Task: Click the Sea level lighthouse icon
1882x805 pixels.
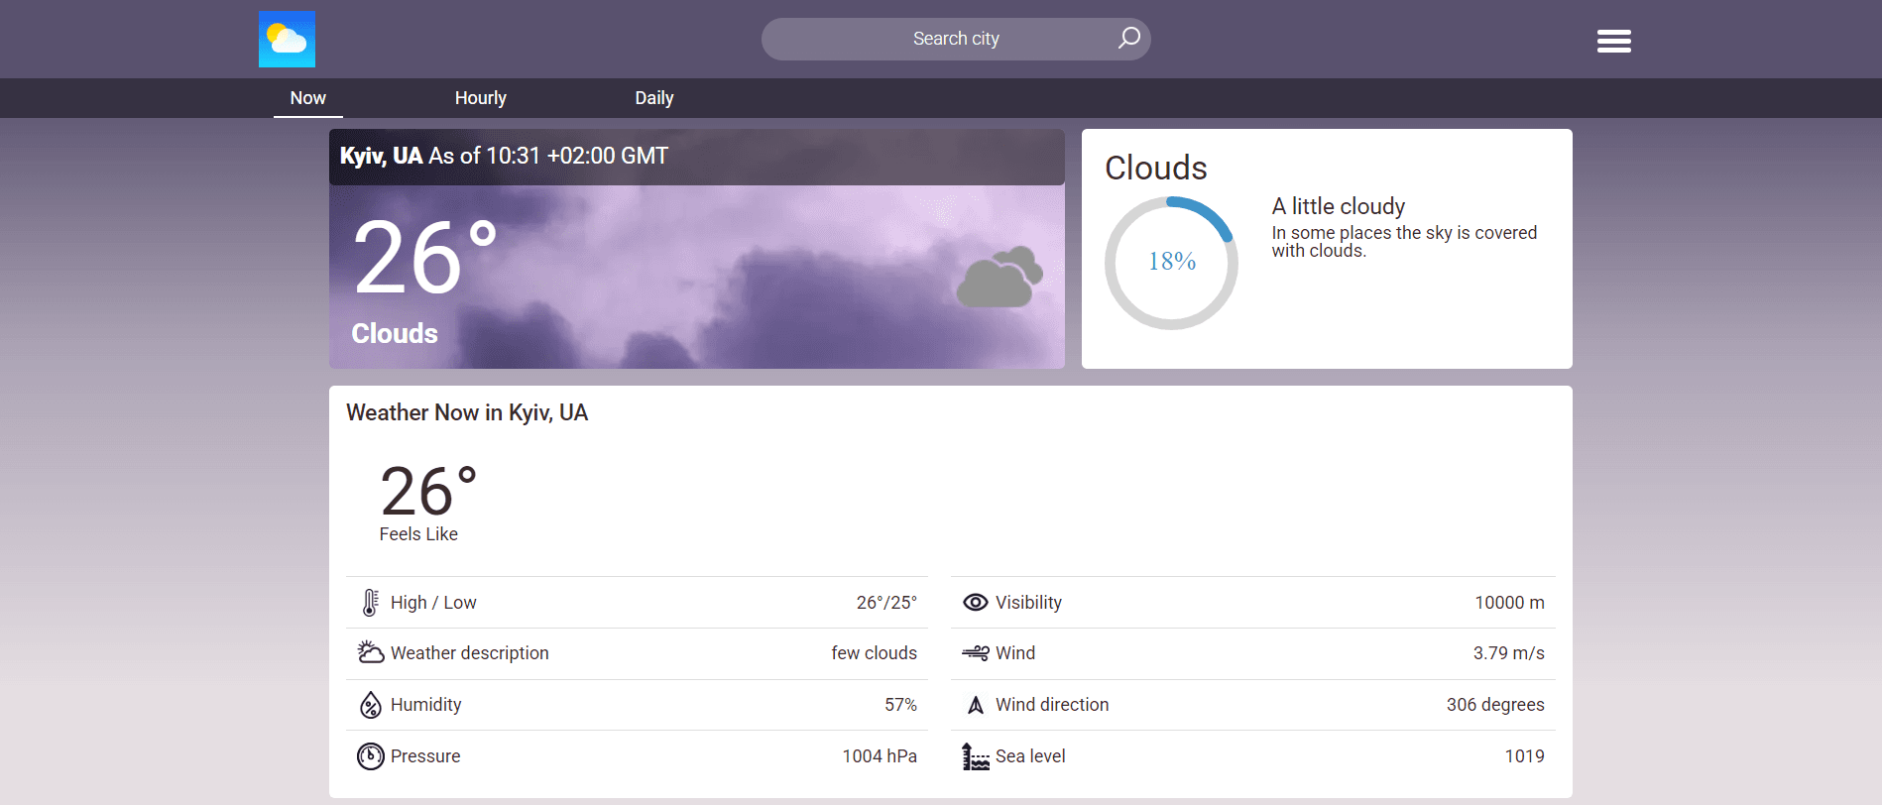Action: click(x=976, y=756)
